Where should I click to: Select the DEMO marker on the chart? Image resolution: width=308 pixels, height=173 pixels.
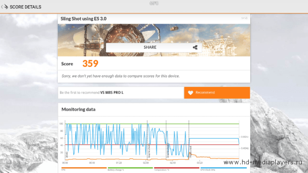tap(67, 155)
